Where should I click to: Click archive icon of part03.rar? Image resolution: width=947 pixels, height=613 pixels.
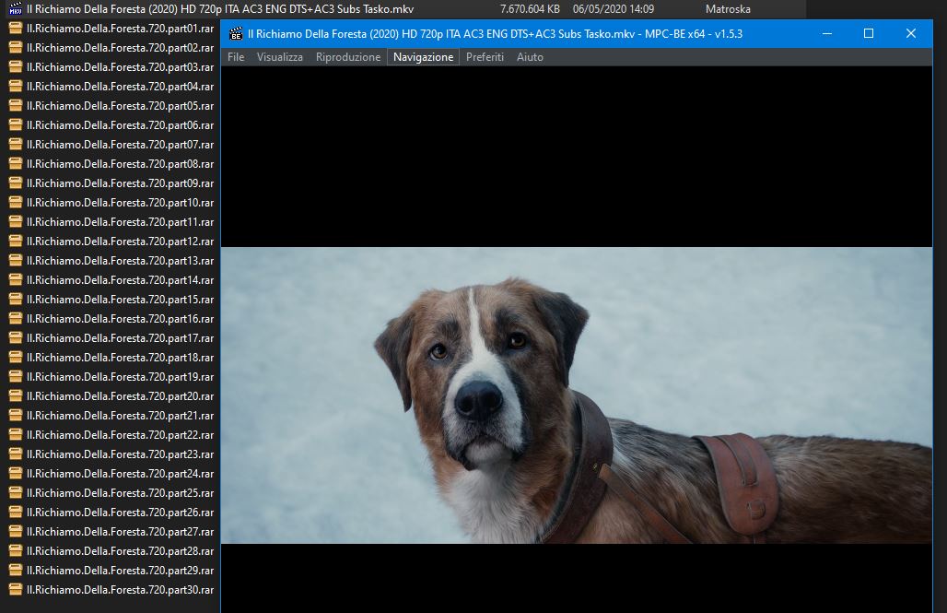point(16,67)
